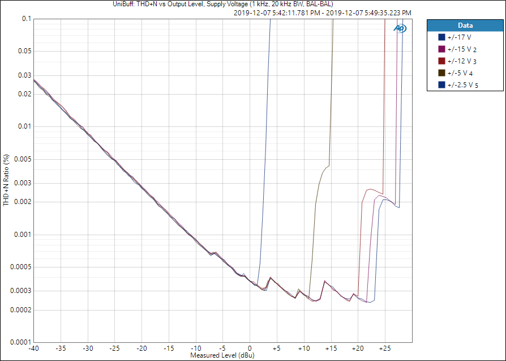This screenshot has width=506, height=361.
Task: Select the +/-15 V legend label
Action: click(462, 49)
